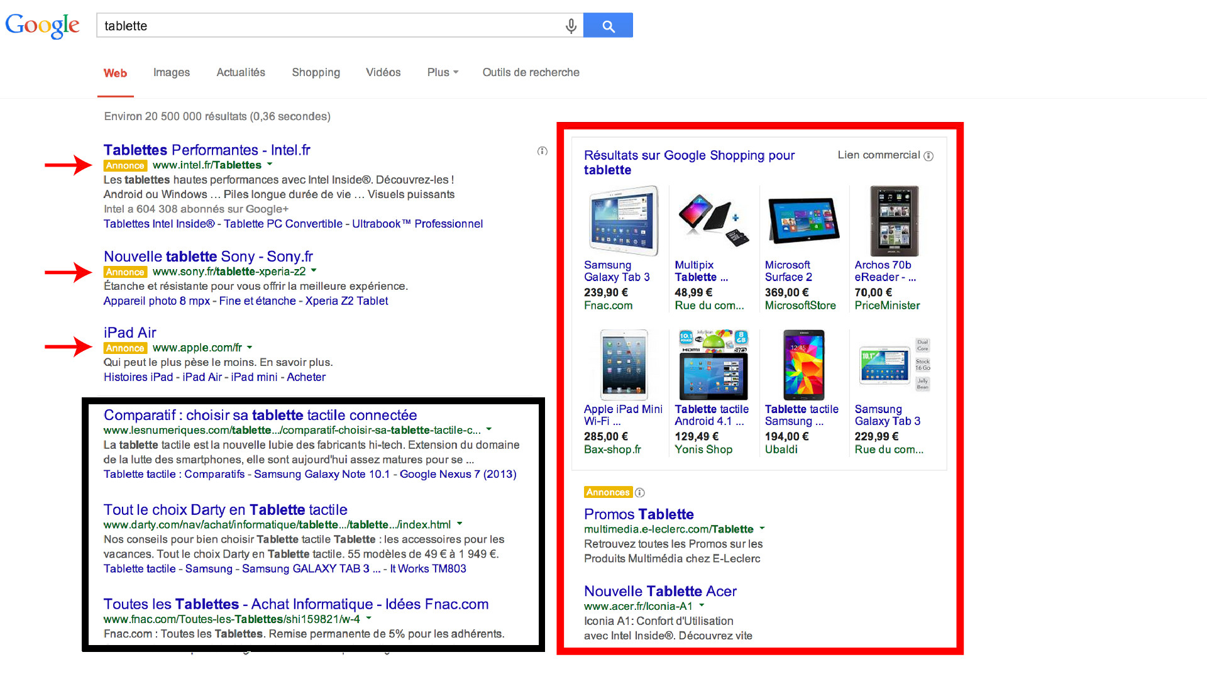Open Comparatif choisir sa tablette tactile result

pyautogui.click(x=260, y=415)
